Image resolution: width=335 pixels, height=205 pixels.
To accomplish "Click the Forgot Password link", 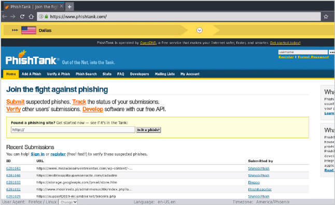I will coord(313,57).
